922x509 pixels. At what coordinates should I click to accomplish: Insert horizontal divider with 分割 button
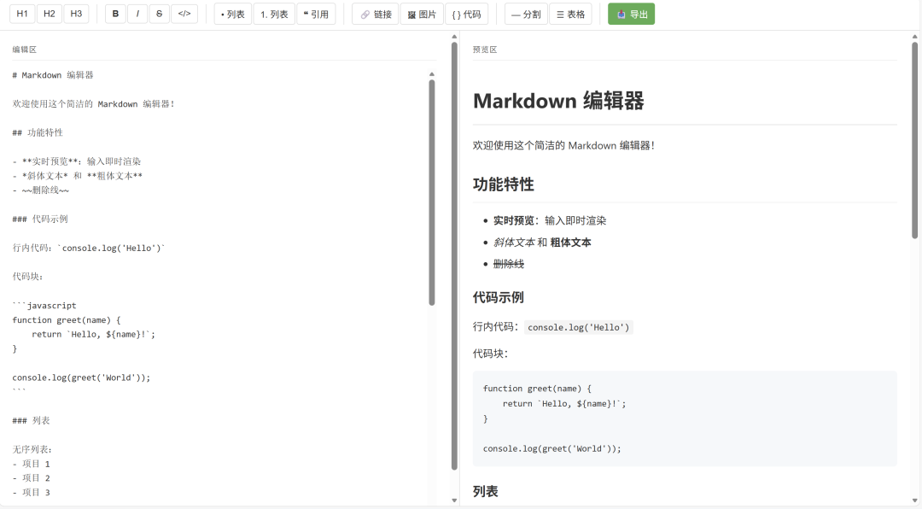tap(525, 15)
